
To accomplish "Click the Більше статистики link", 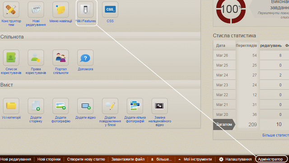I will point(275,135).
